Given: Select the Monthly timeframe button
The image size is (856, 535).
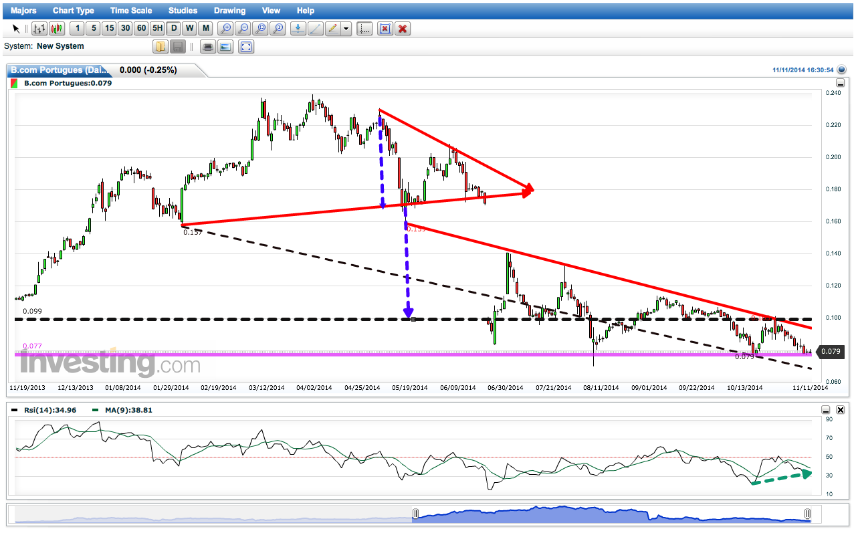Looking at the screenshot, I should point(206,29).
